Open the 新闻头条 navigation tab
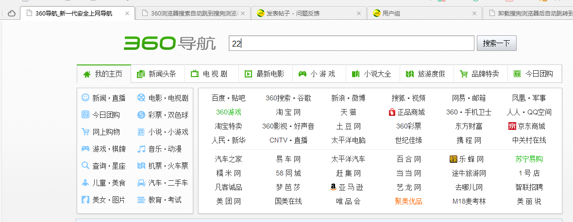573x222 pixels. 158,74
